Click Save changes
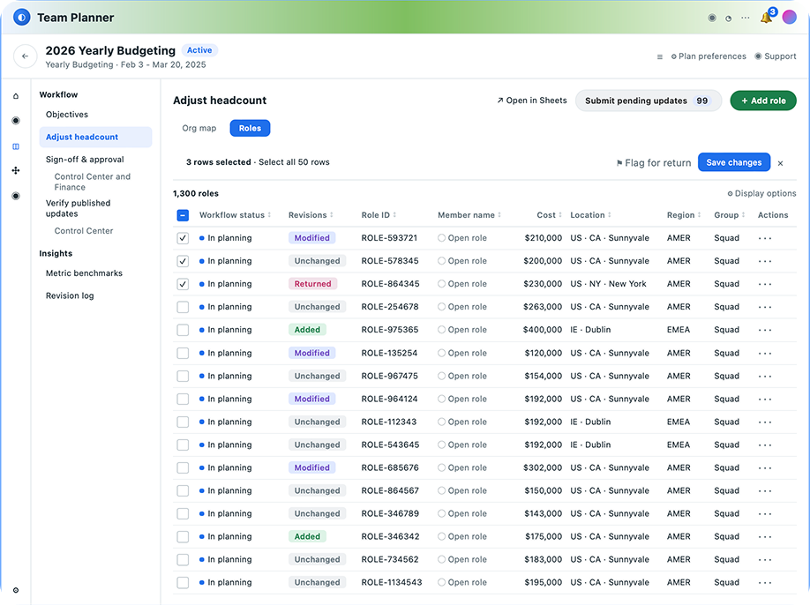810x605 pixels. tap(734, 162)
